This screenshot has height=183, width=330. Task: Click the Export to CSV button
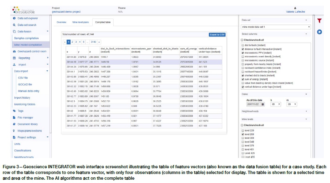(x=217, y=35)
